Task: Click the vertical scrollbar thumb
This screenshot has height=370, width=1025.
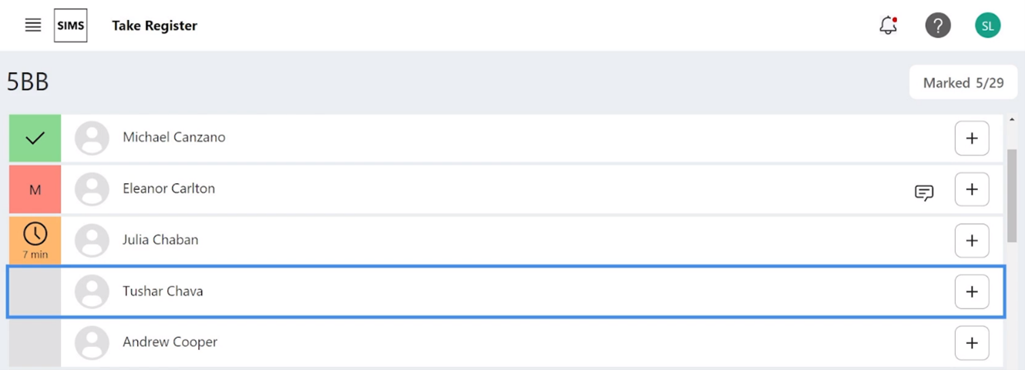Action: pyautogui.click(x=1011, y=195)
